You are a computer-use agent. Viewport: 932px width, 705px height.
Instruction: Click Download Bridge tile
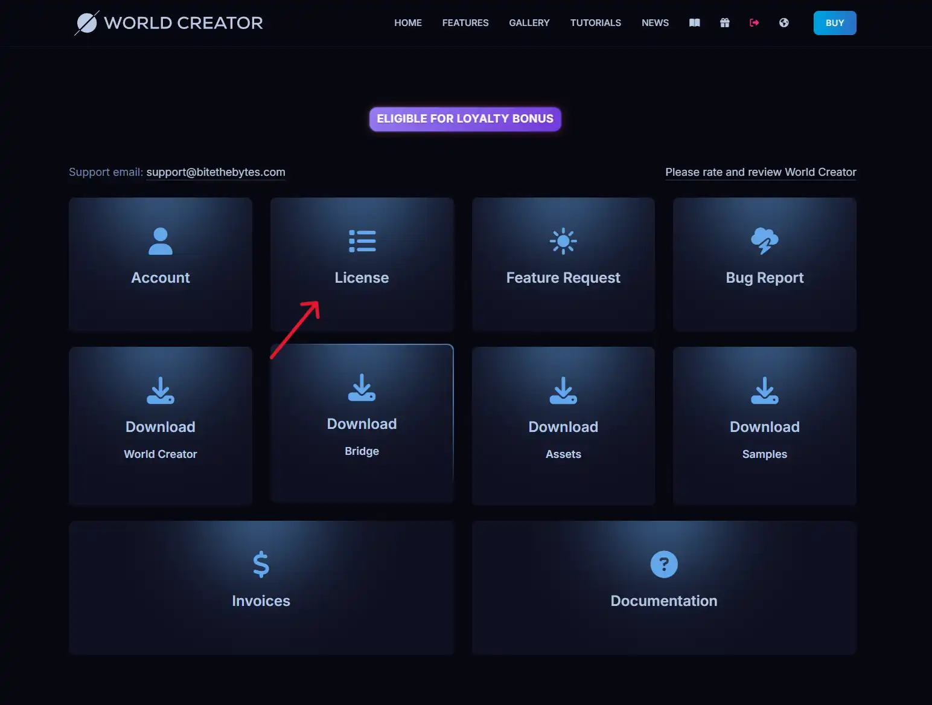tap(362, 423)
